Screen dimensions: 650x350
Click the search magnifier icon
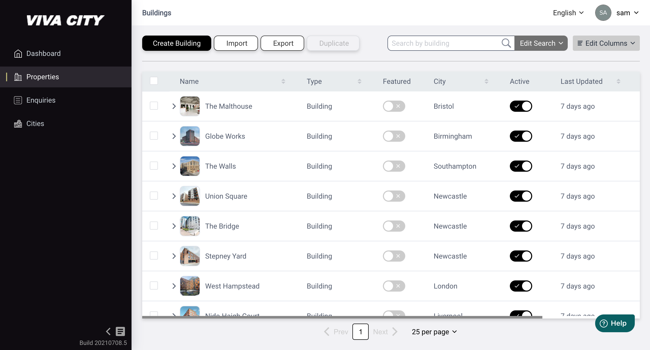coord(506,43)
